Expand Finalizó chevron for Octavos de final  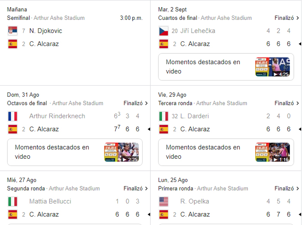point(146,103)
